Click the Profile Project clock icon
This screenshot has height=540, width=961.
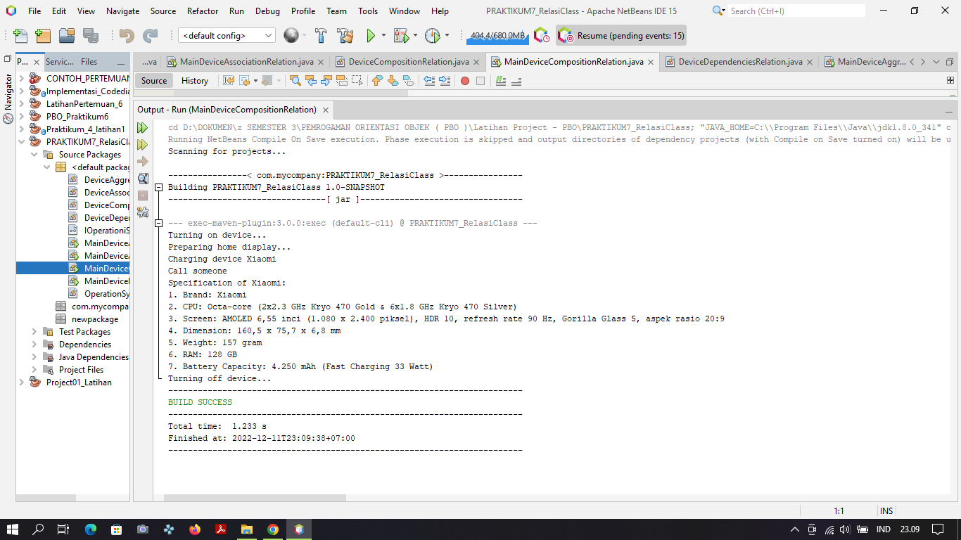(433, 36)
